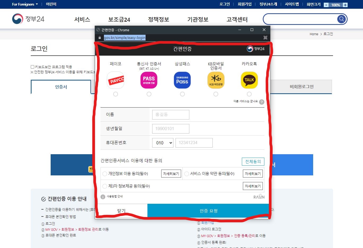This screenshot has width=363, height=248.
Task: Select the radio button under 통신사 인증서
Action: [x=149, y=94]
